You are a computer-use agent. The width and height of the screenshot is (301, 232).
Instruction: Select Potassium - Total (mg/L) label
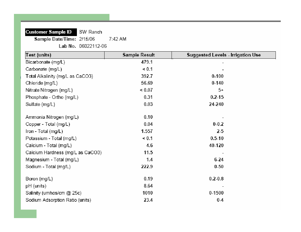[51, 138]
